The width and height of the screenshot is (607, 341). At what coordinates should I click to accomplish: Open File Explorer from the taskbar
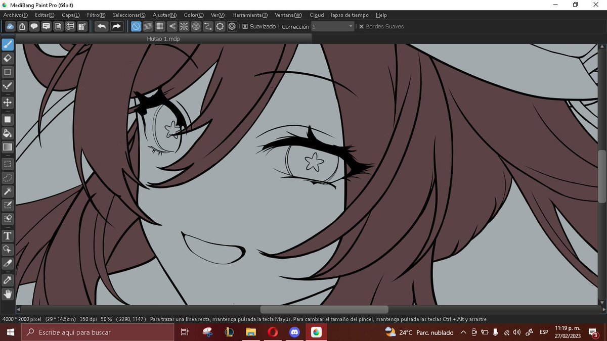click(x=251, y=332)
